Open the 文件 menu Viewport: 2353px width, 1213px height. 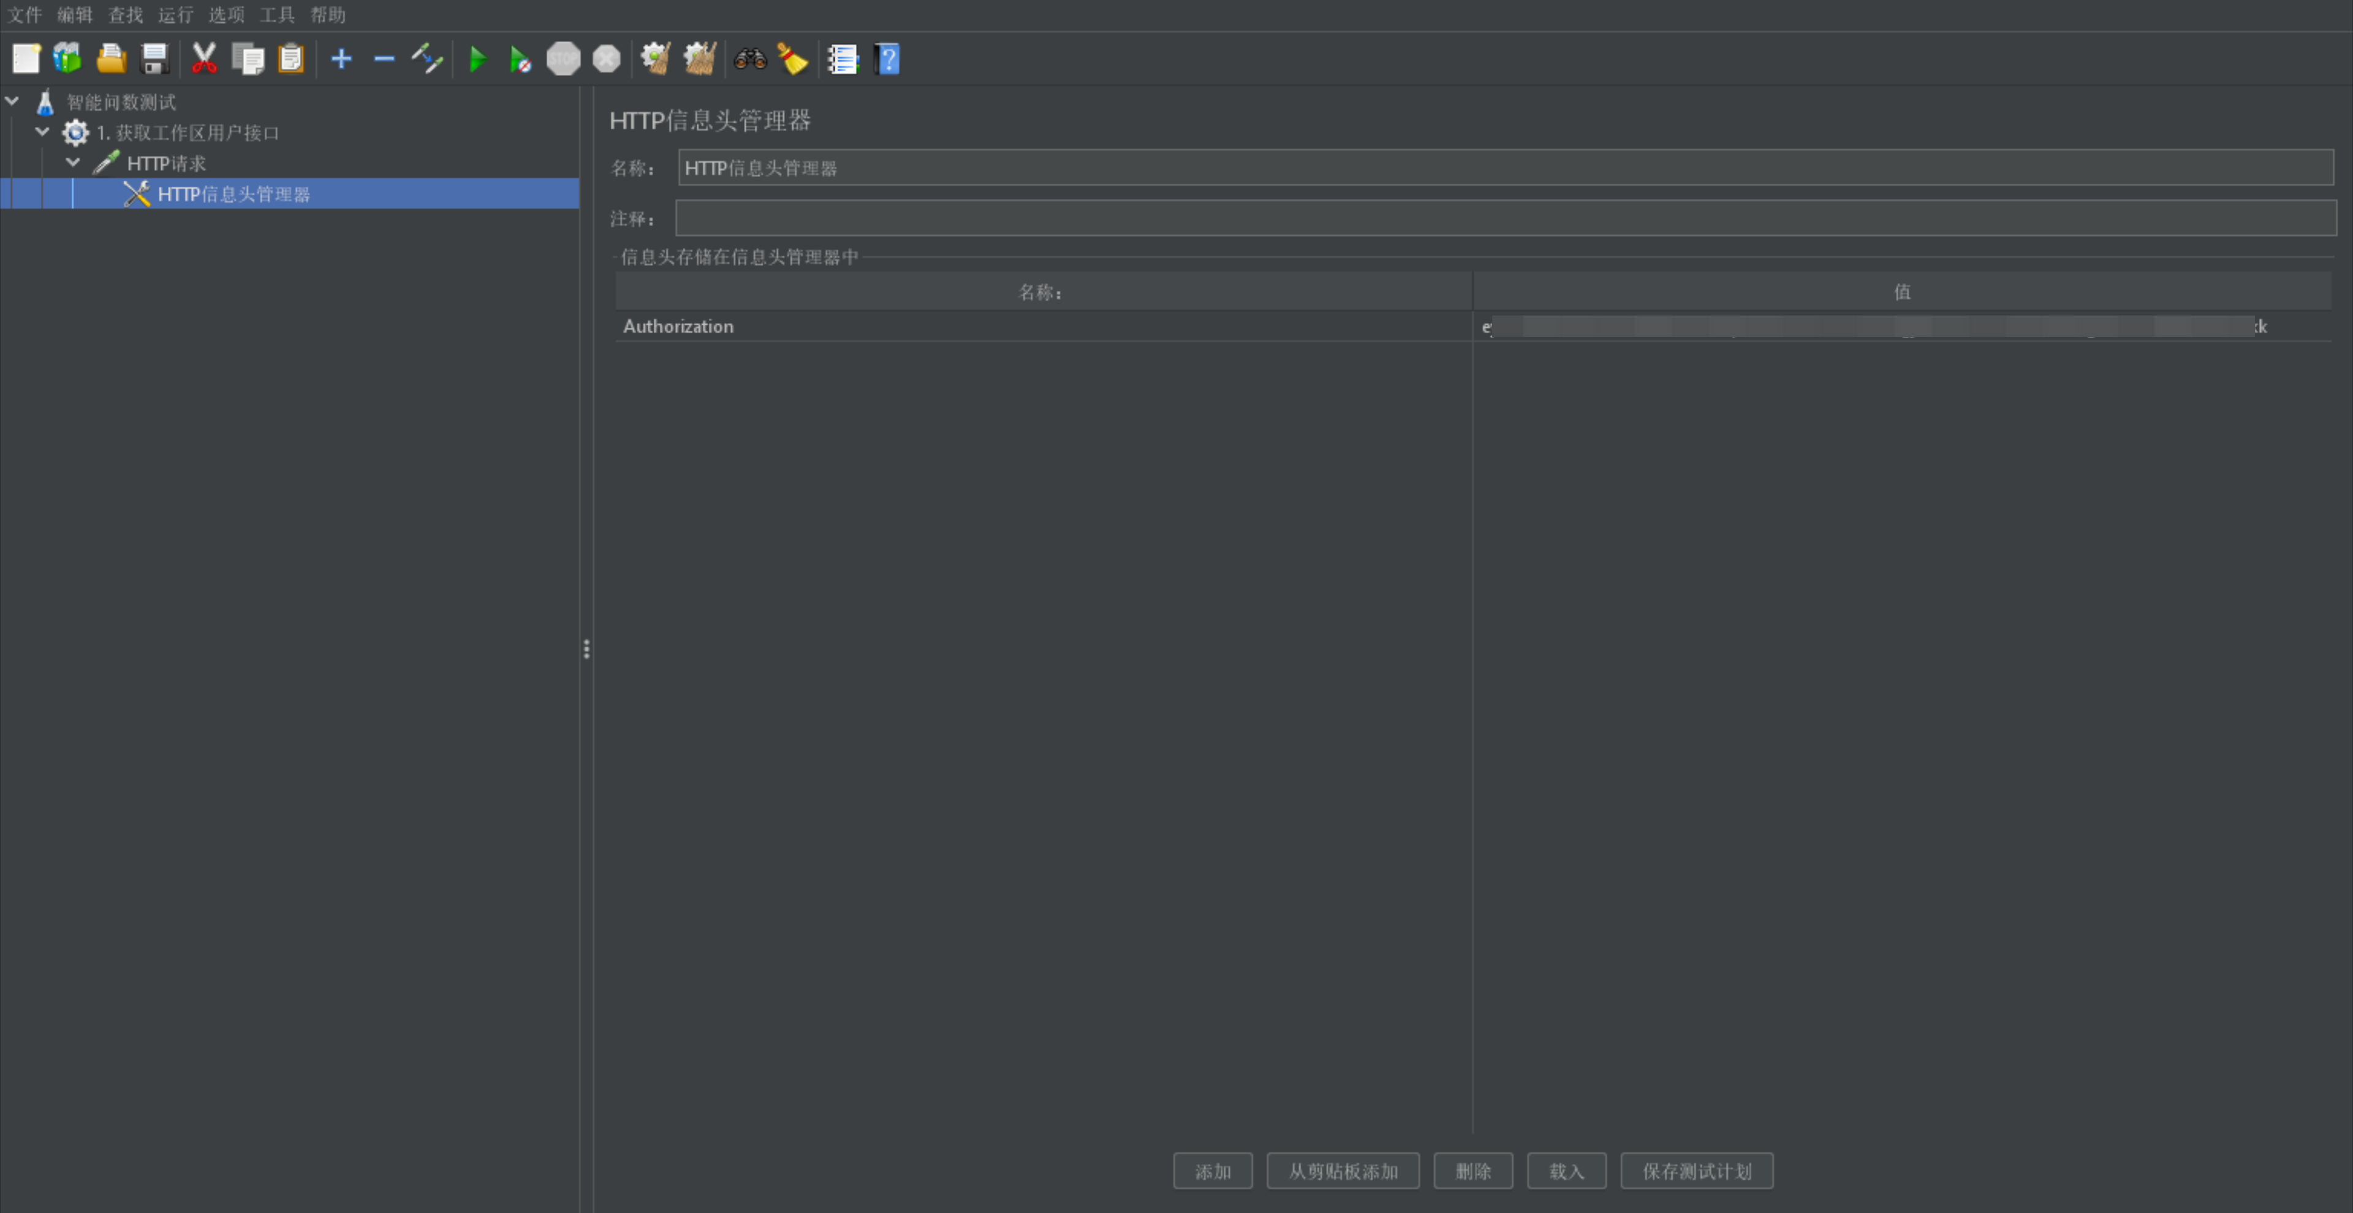pos(26,15)
